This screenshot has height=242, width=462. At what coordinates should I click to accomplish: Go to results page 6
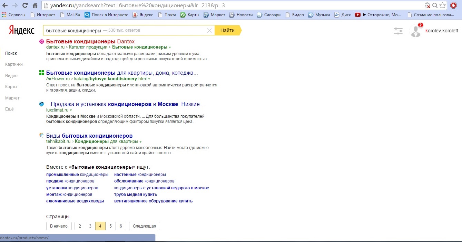[121, 226]
